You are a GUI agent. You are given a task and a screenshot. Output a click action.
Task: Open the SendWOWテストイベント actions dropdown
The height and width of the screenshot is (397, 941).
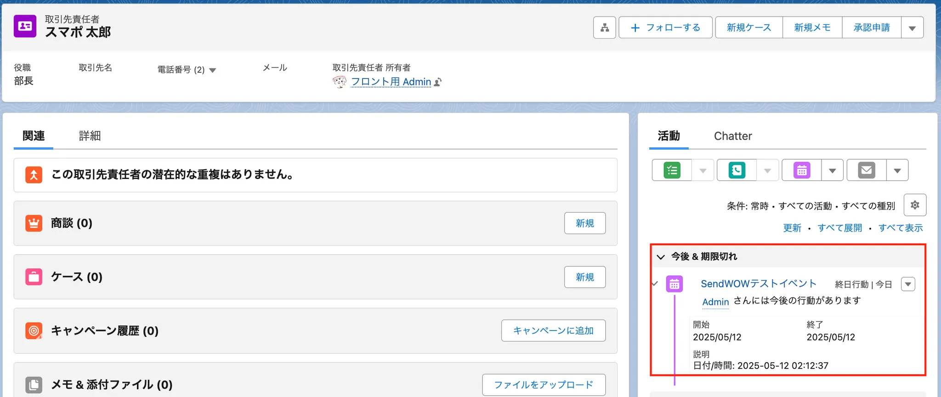point(908,284)
